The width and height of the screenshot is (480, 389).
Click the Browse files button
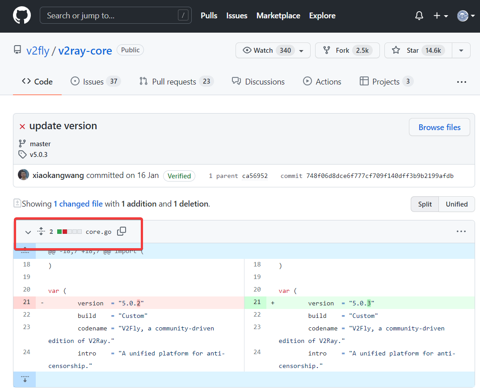(x=439, y=127)
